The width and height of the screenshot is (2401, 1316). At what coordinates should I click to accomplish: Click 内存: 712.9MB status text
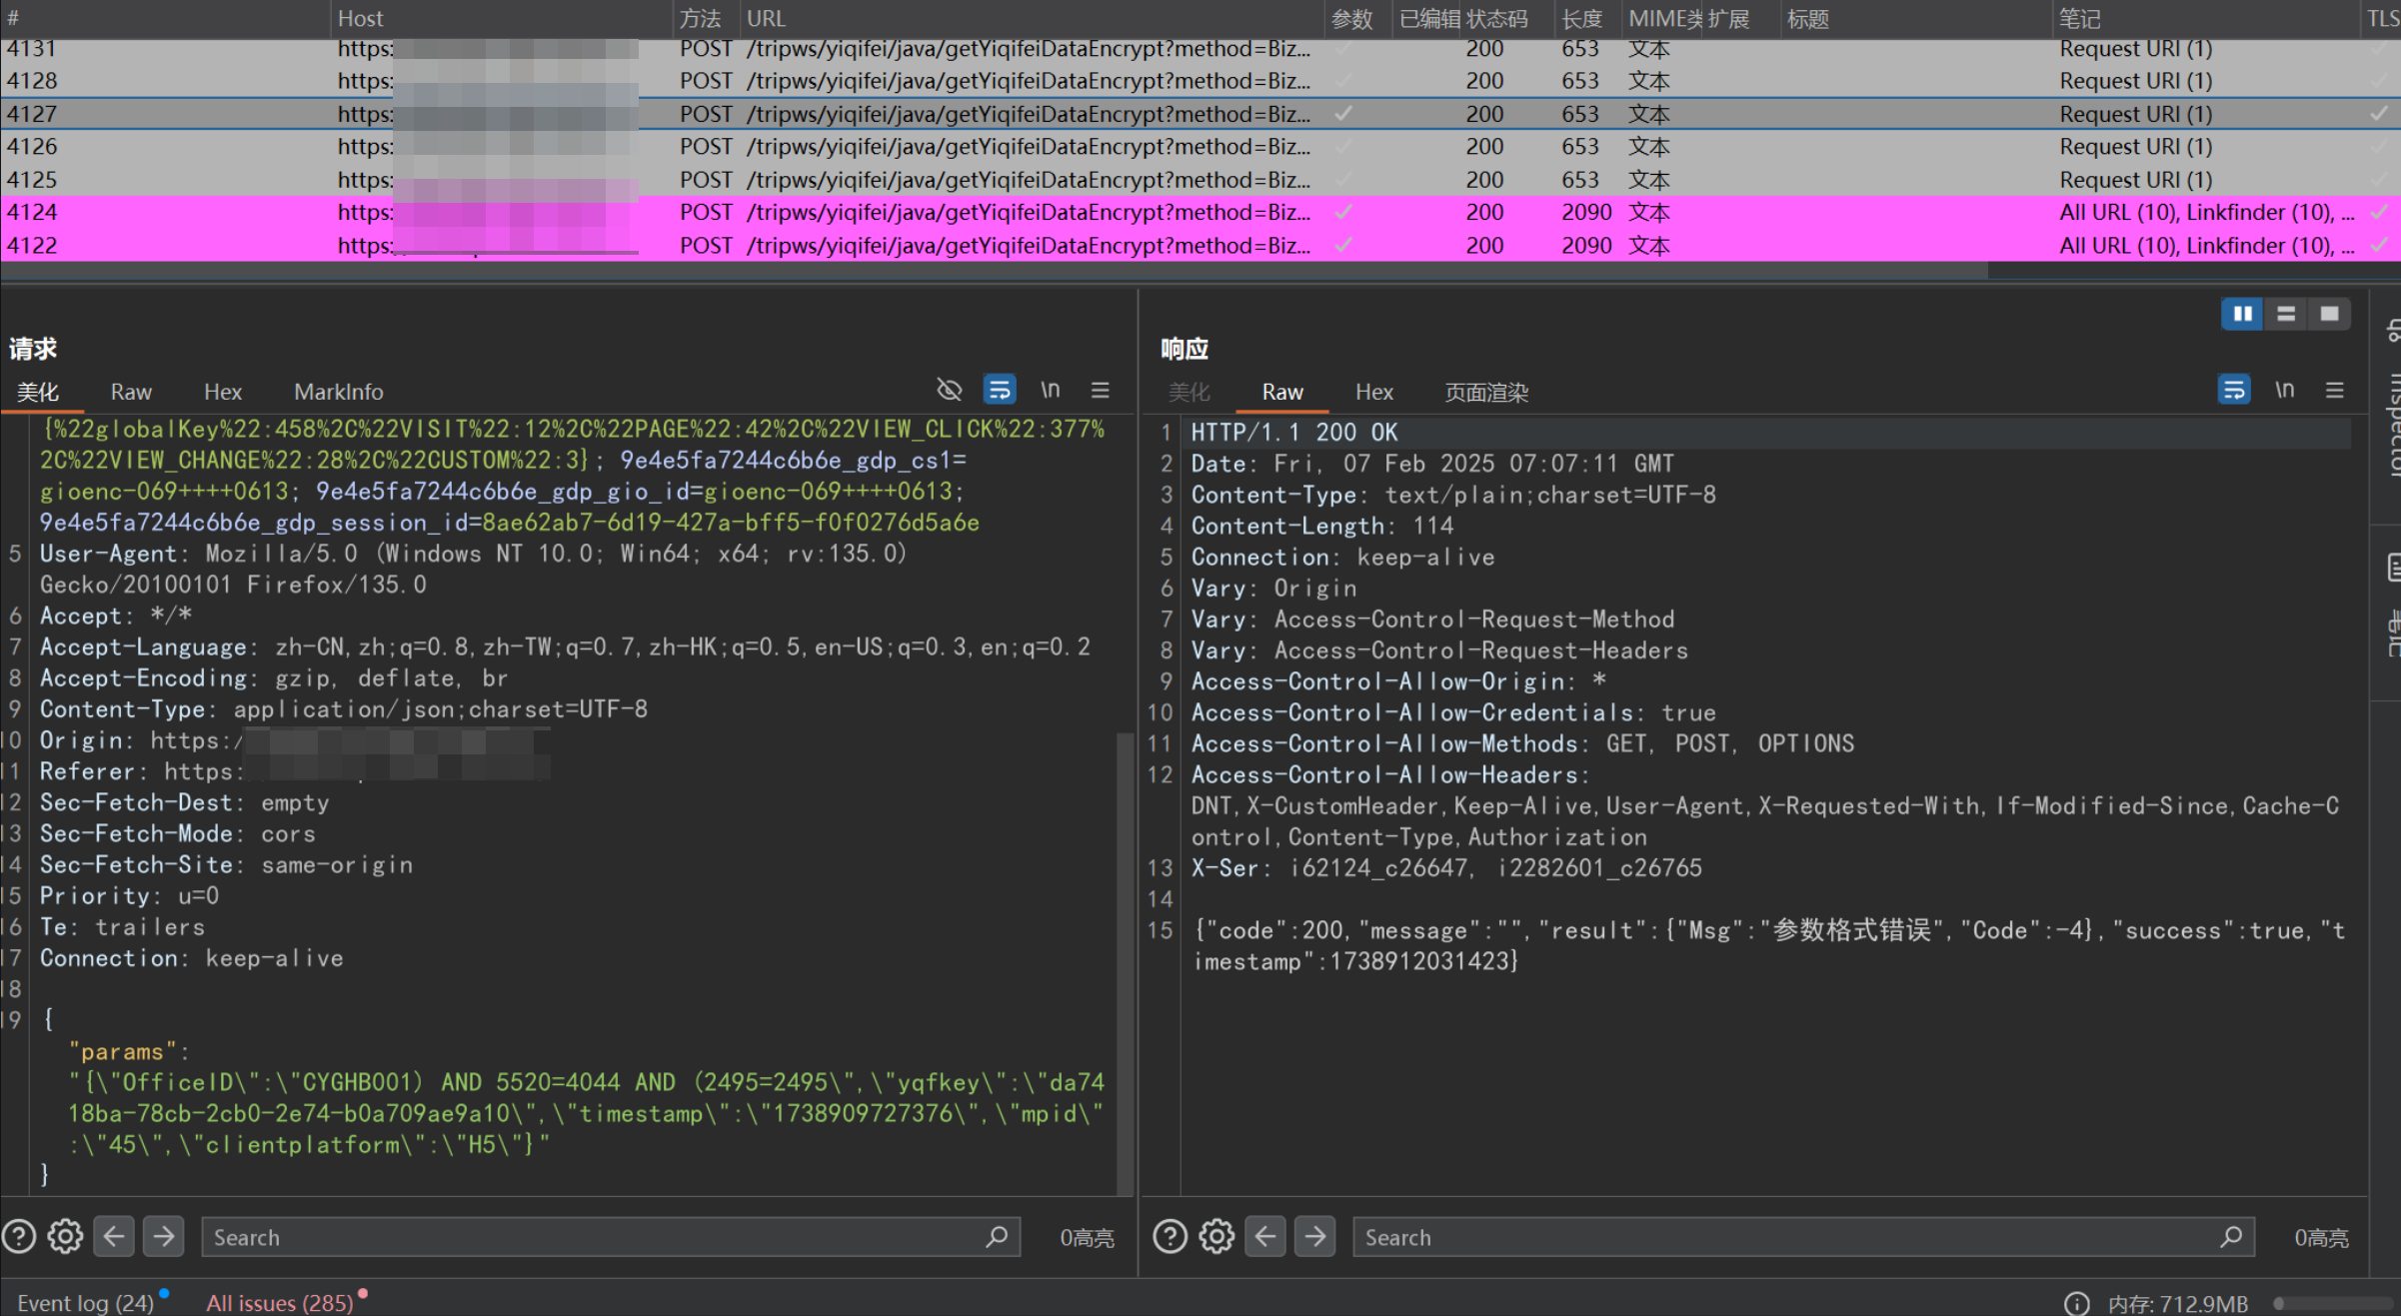2178,1303
